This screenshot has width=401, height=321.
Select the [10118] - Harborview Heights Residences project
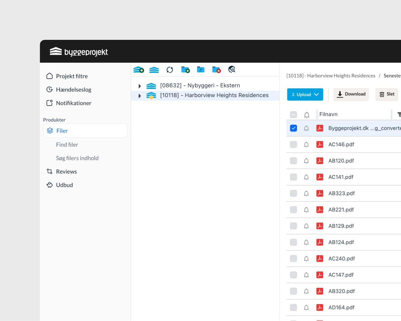(x=214, y=95)
